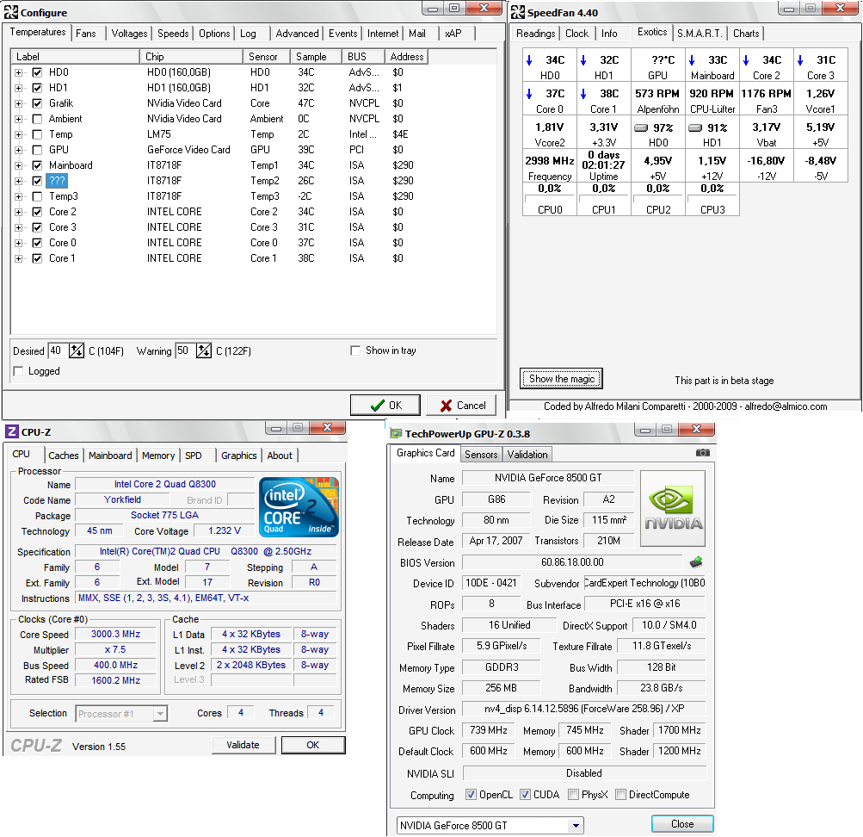Toggle the Show in tray checkbox
This screenshot has width=863, height=837.
click(x=355, y=350)
